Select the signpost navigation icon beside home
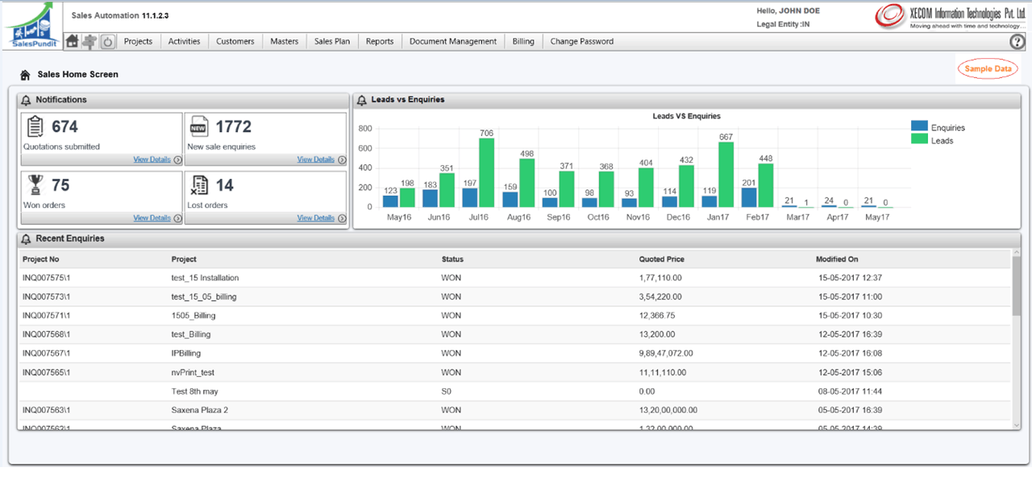 [x=89, y=41]
